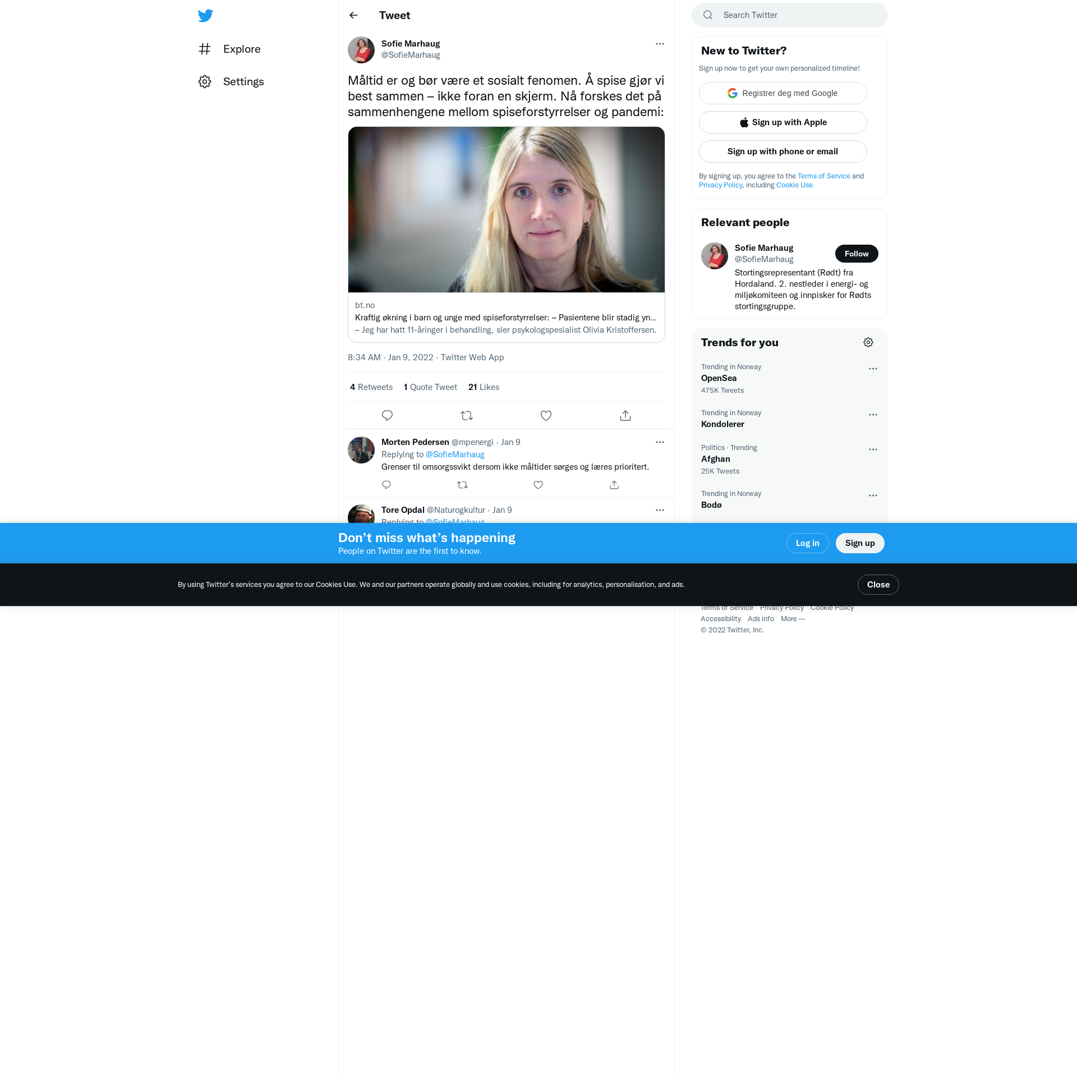The width and height of the screenshot is (1077, 1074).
Task: Reply to Sofie Marhaug's main tweet
Action: tap(387, 415)
